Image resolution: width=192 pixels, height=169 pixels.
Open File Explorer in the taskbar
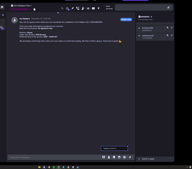(40, 167)
